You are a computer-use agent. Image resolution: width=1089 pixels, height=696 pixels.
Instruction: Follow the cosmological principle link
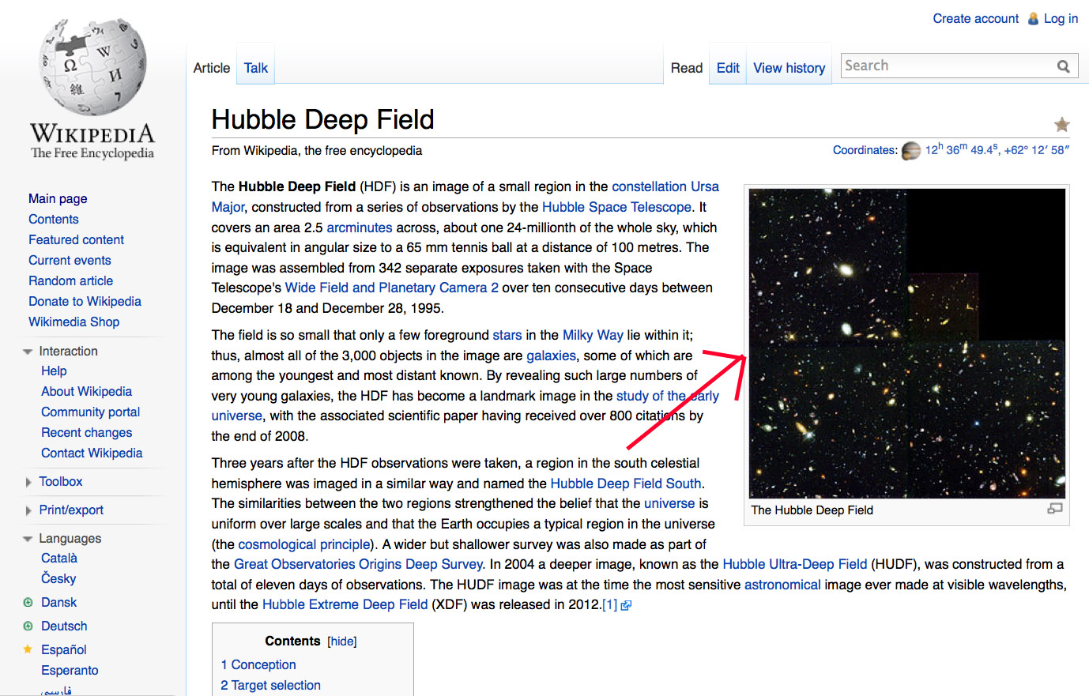click(x=303, y=544)
